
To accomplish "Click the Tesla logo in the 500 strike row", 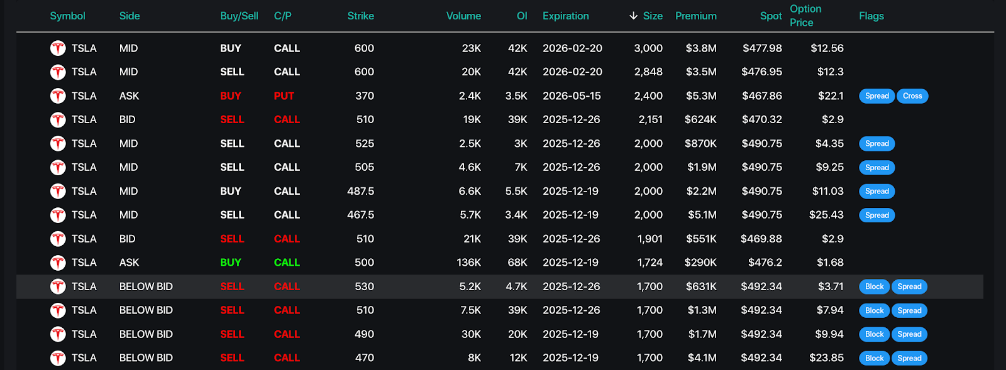I will tap(58, 263).
